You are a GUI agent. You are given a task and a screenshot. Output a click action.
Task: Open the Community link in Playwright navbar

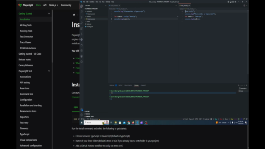tap(66, 5)
